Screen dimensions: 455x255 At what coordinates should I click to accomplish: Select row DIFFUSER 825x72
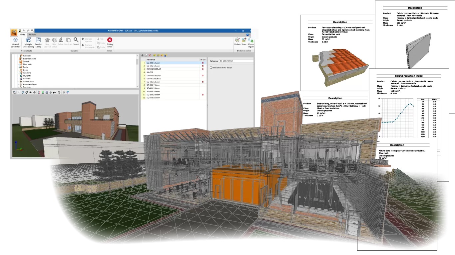tap(174, 79)
